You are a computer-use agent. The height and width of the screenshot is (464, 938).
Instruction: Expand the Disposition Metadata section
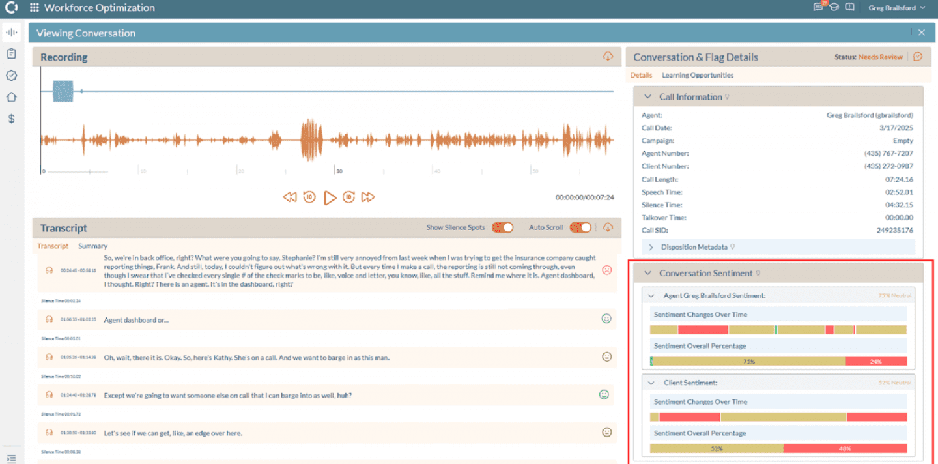tap(652, 247)
